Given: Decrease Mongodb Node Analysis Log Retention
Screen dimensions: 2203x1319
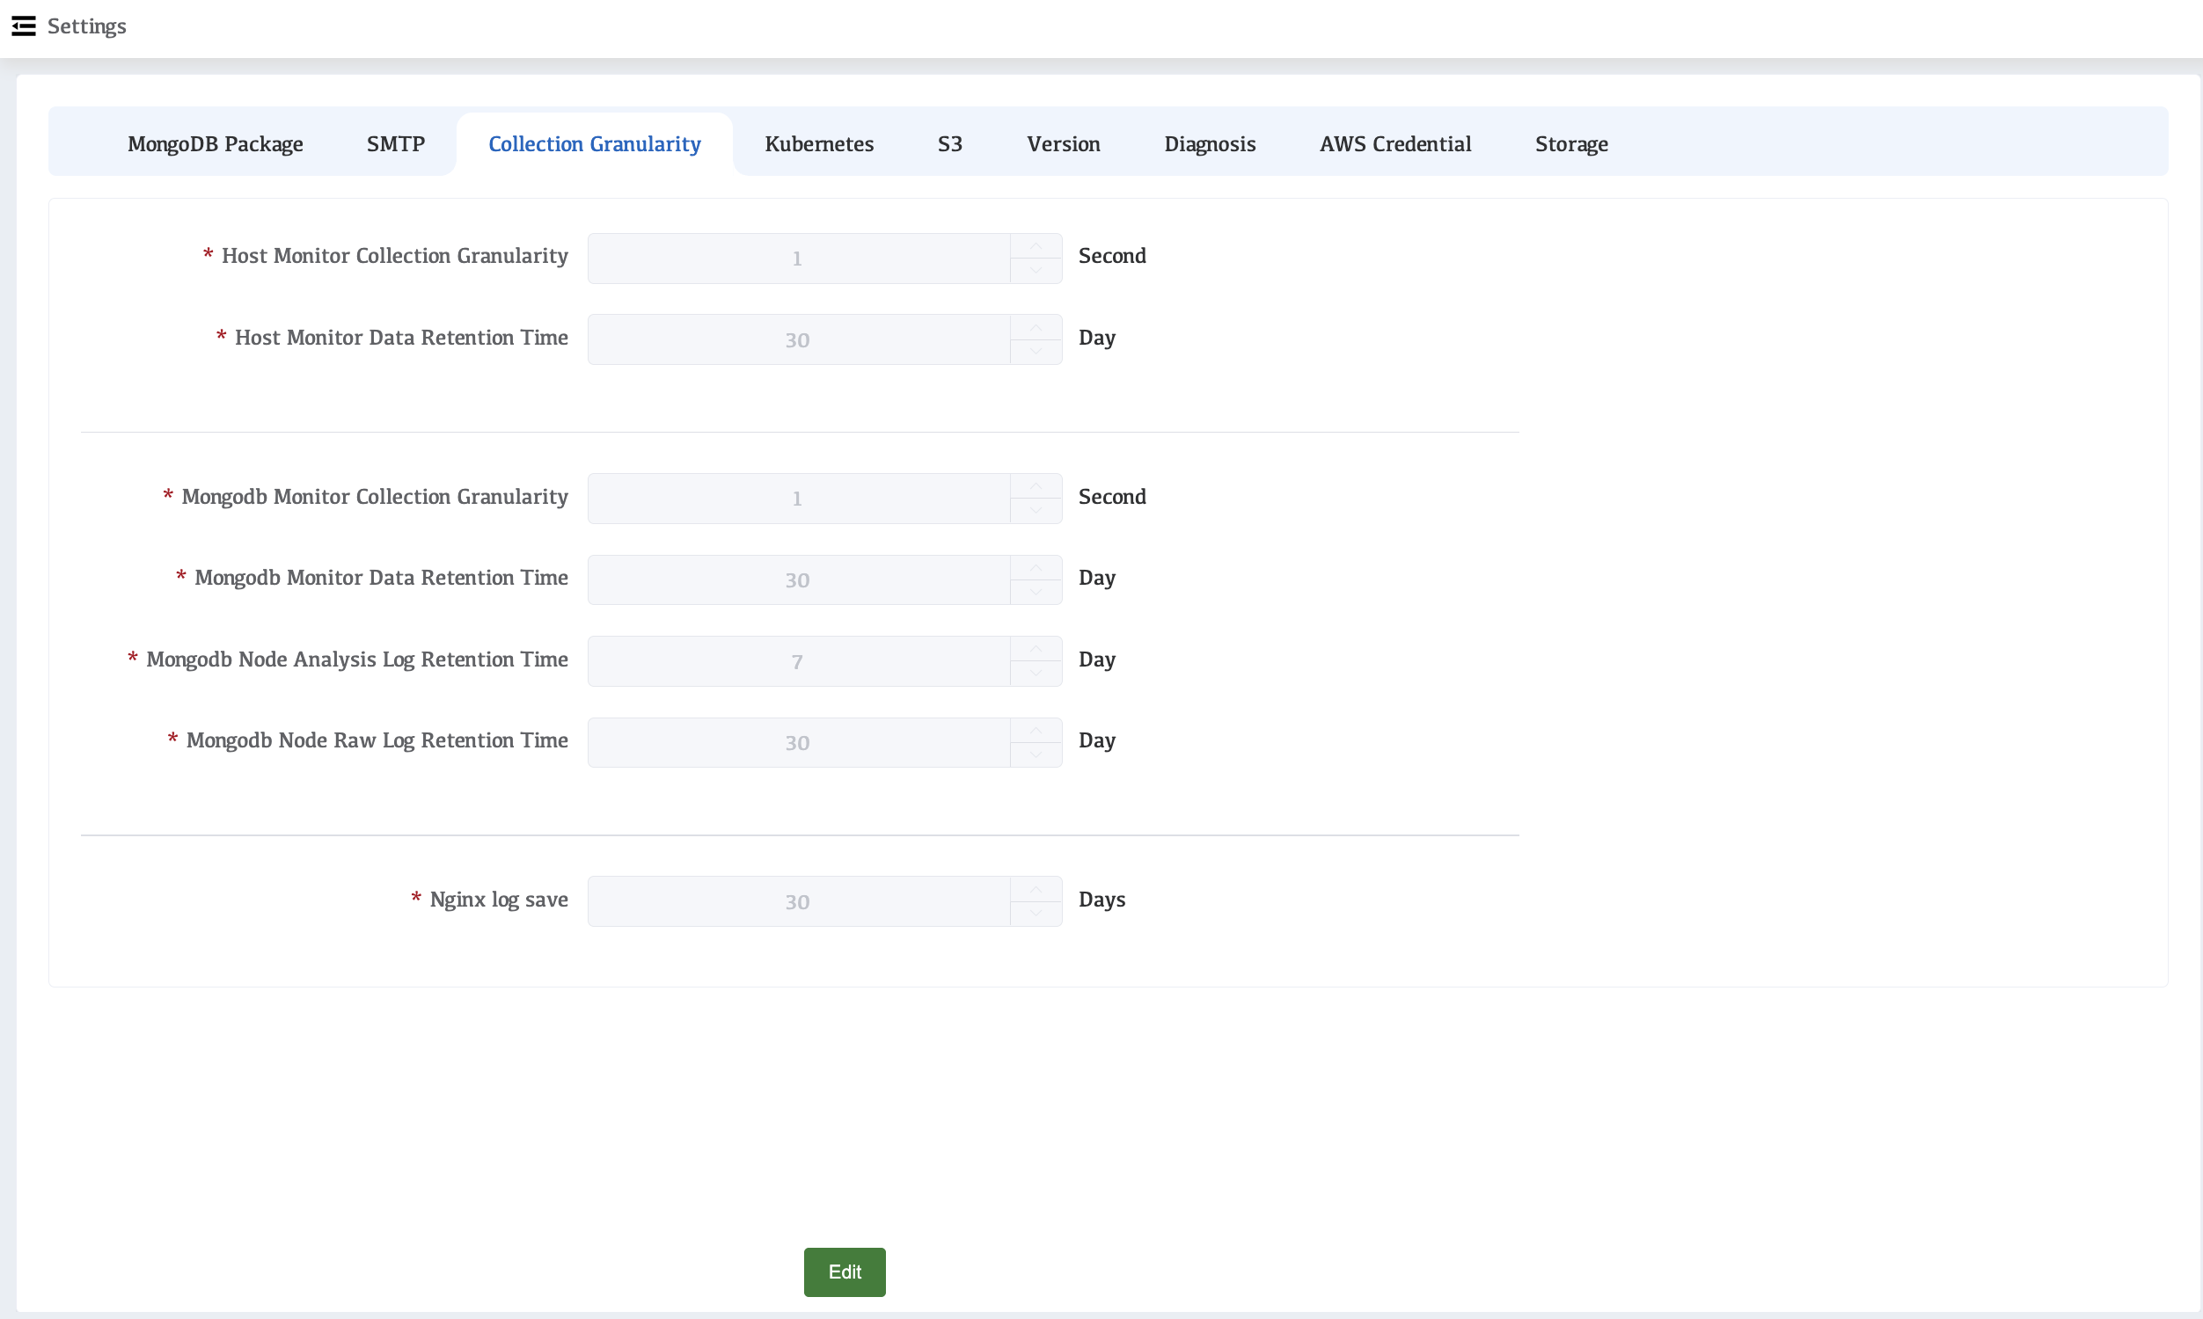Looking at the screenshot, I should 1036,674.
